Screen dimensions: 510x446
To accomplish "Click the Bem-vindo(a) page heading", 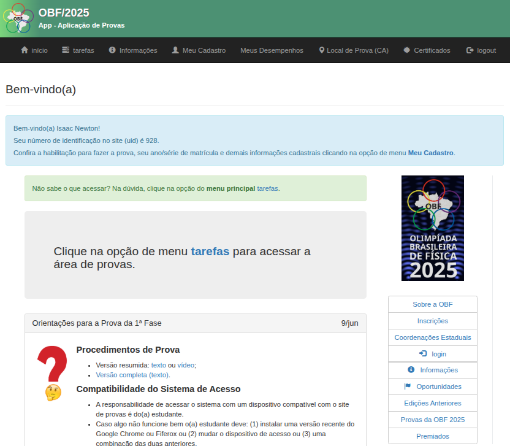I will (x=40, y=90).
